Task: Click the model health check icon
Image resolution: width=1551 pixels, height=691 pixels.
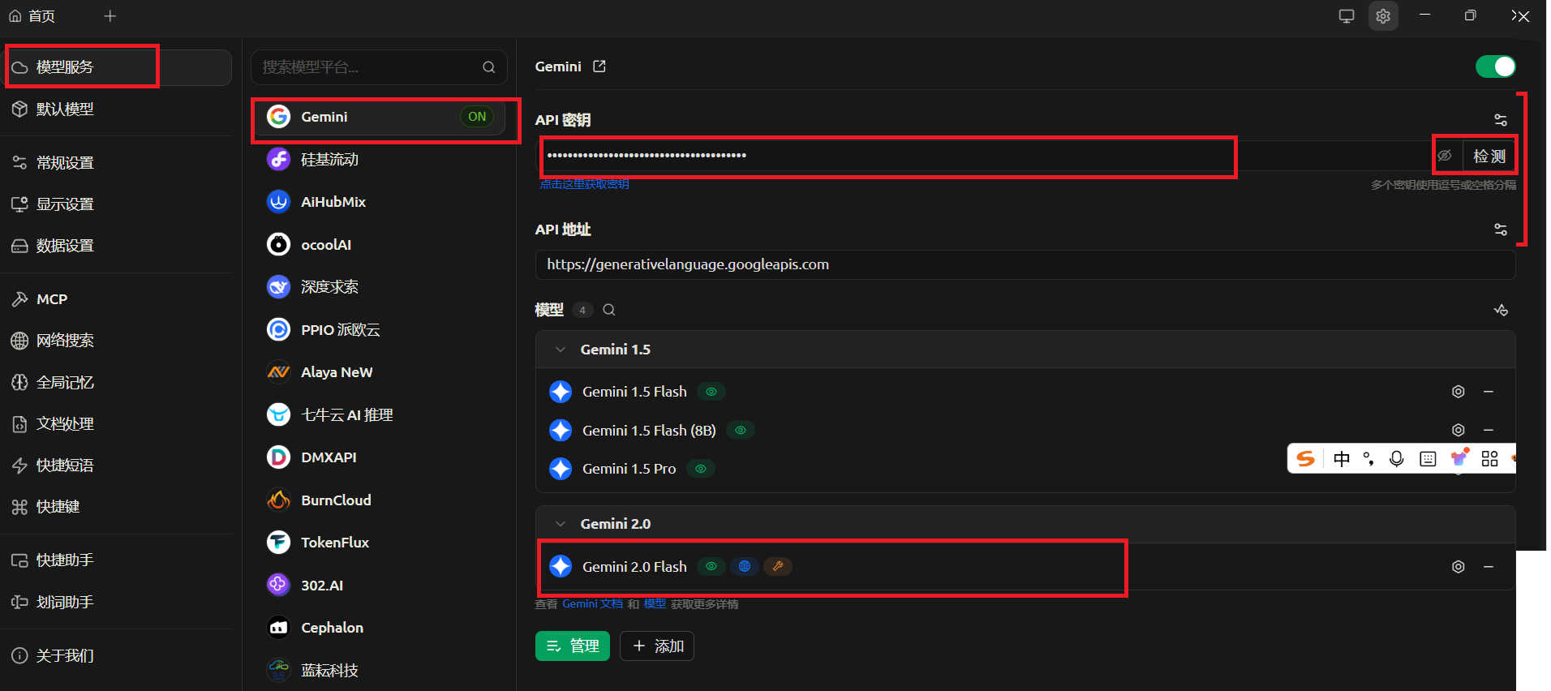Action: [1501, 310]
